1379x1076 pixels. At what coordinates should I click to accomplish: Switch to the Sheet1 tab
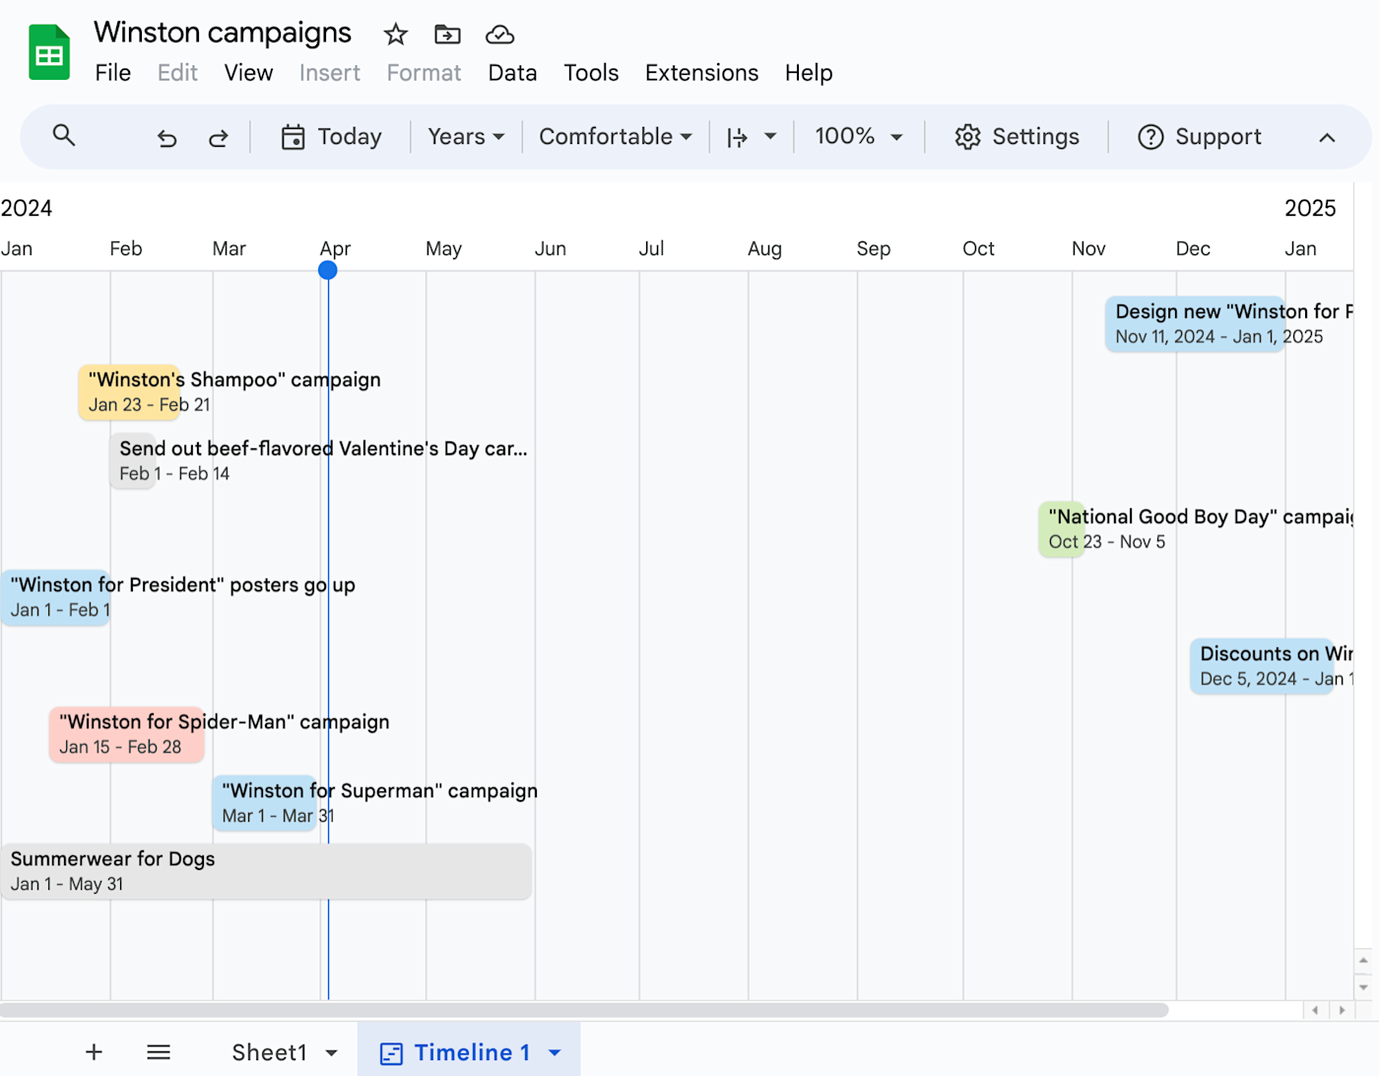click(269, 1052)
